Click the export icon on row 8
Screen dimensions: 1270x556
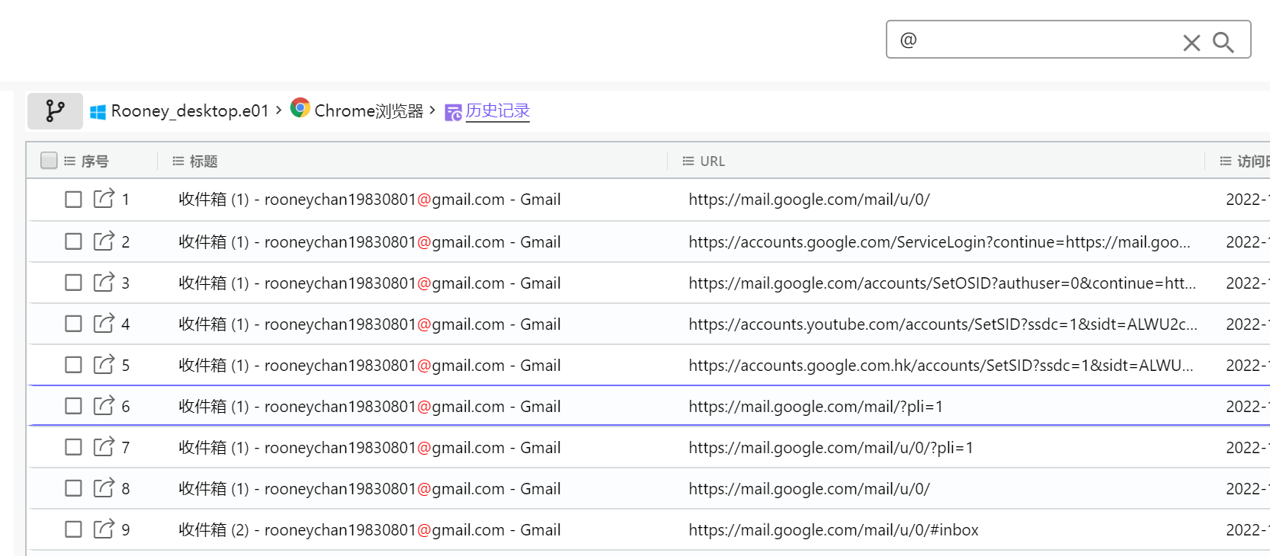pyautogui.click(x=104, y=487)
